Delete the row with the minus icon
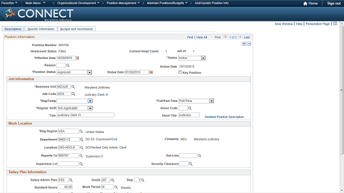Image resolution: width=344 pixels, height=193 pixels. 249,44
